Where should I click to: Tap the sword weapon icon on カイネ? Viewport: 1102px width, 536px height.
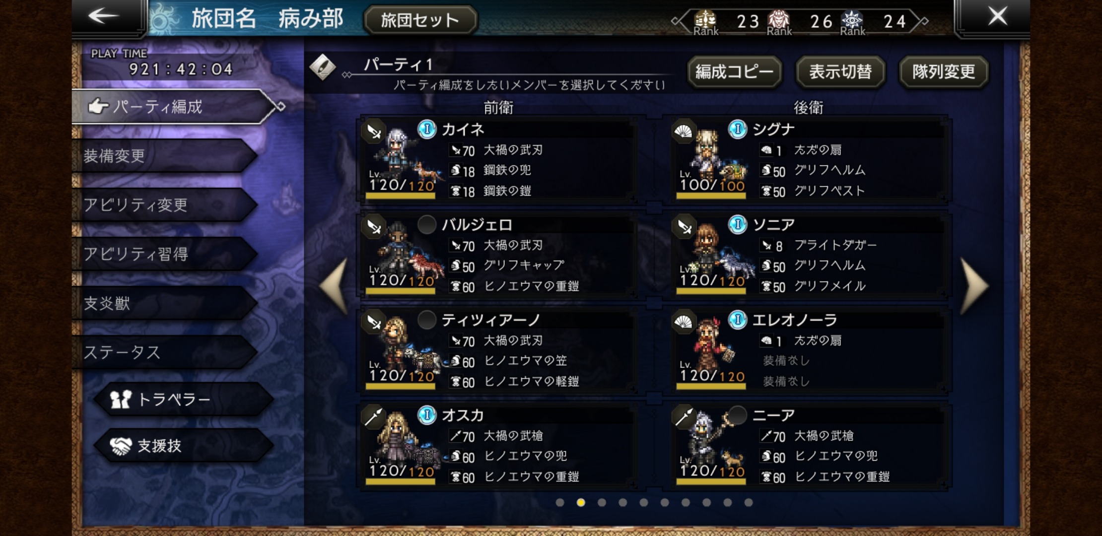click(374, 132)
